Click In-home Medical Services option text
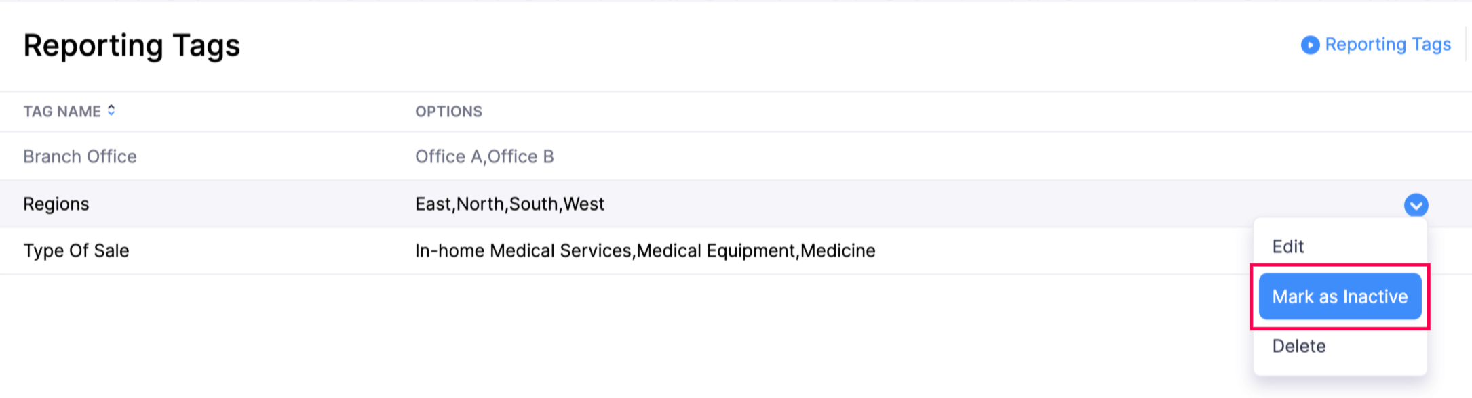 (x=522, y=250)
